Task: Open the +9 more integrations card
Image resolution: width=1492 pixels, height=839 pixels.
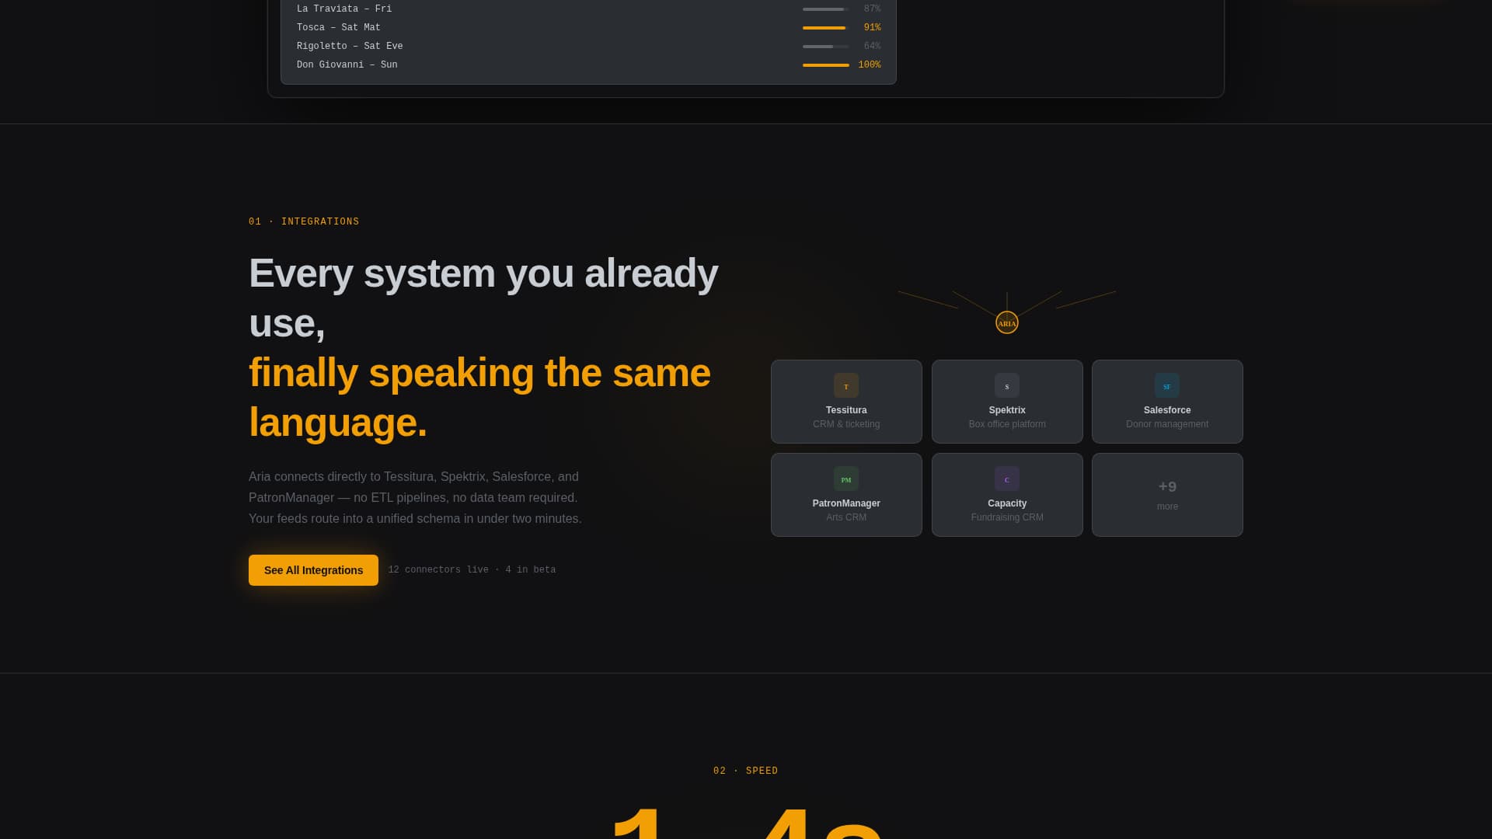Action: pyautogui.click(x=1167, y=495)
